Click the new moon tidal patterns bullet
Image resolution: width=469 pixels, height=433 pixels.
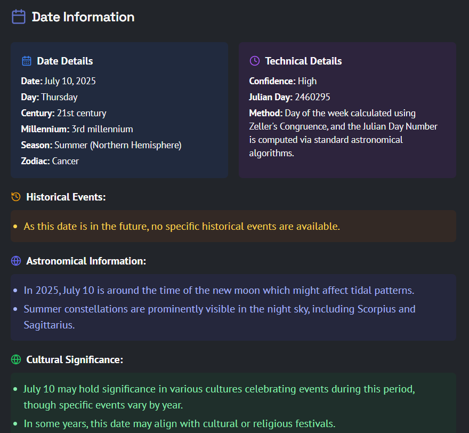[219, 290]
